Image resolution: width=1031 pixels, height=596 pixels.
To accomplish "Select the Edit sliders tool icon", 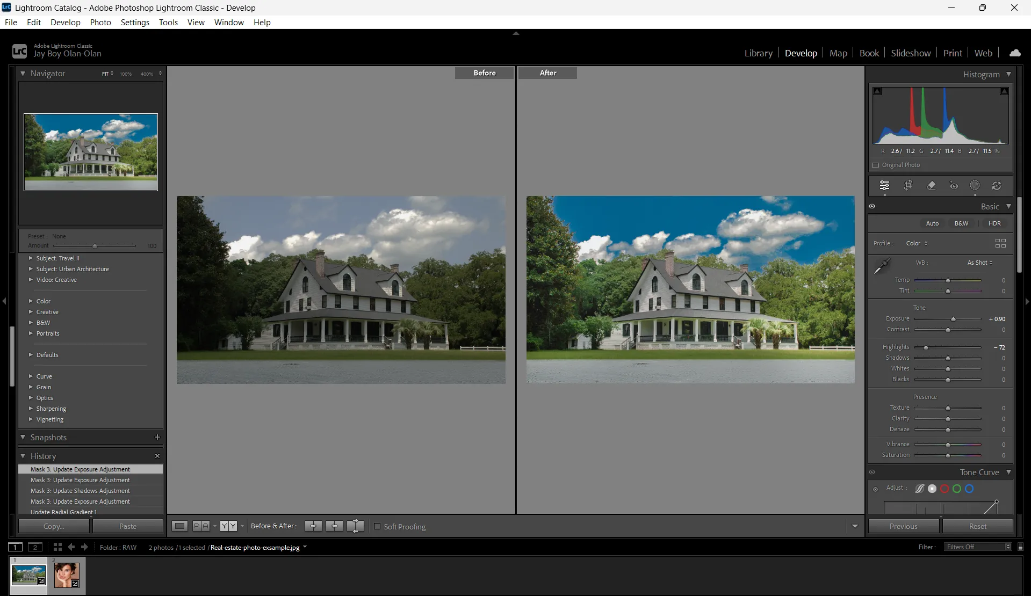I will pyautogui.click(x=884, y=185).
